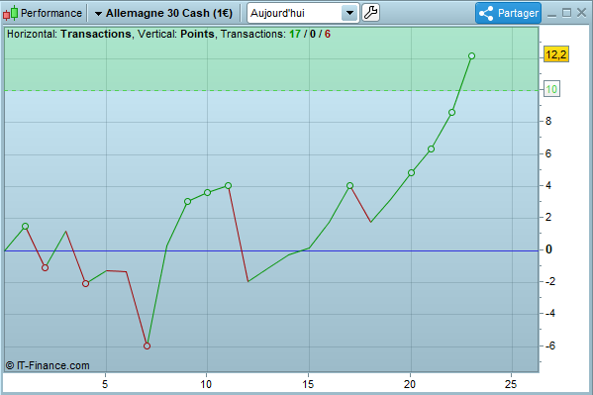Viewport: 593px width, 395px height.
Task: Select the green point at transaction 10
Action: click(x=207, y=193)
